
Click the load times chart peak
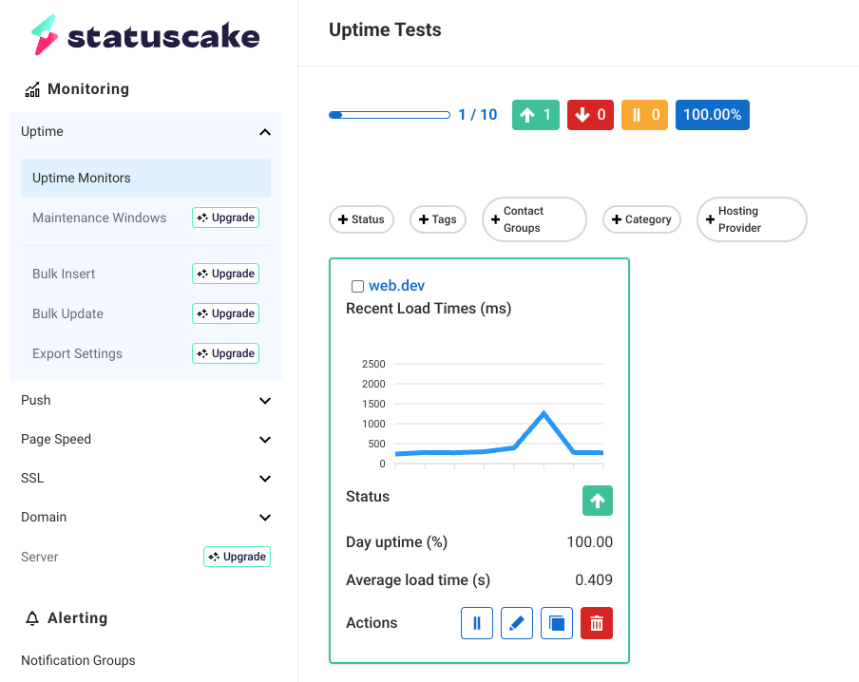tap(544, 412)
